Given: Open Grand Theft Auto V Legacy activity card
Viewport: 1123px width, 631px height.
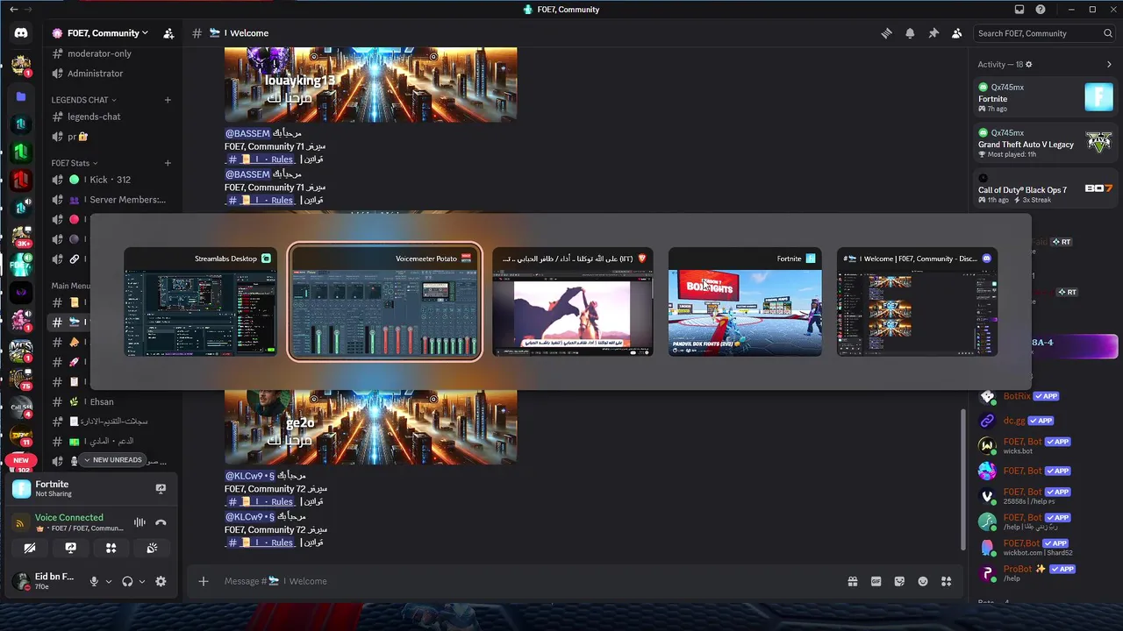Looking at the screenshot, I should point(1046,142).
